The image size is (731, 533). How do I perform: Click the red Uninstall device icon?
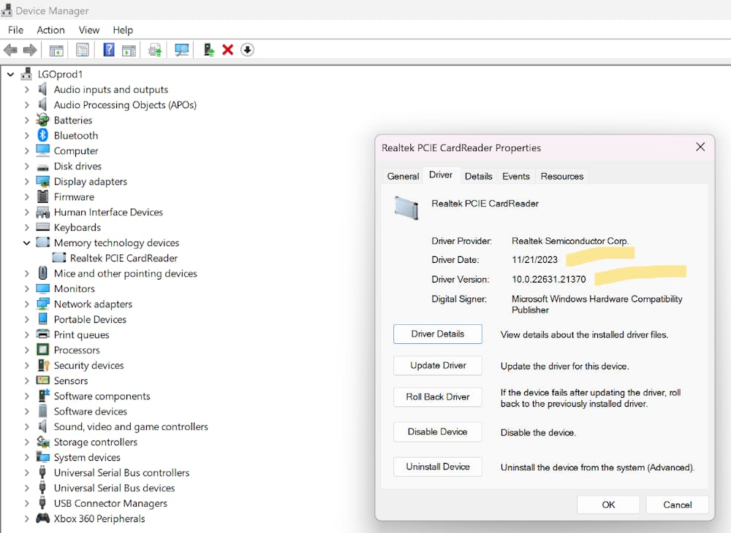[227, 50]
